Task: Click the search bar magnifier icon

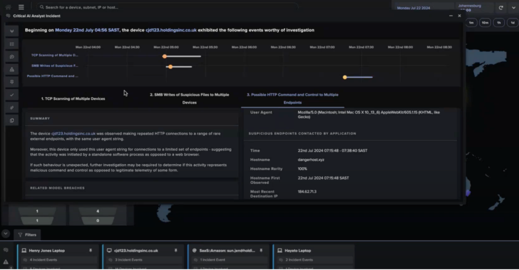Action: pos(42,7)
